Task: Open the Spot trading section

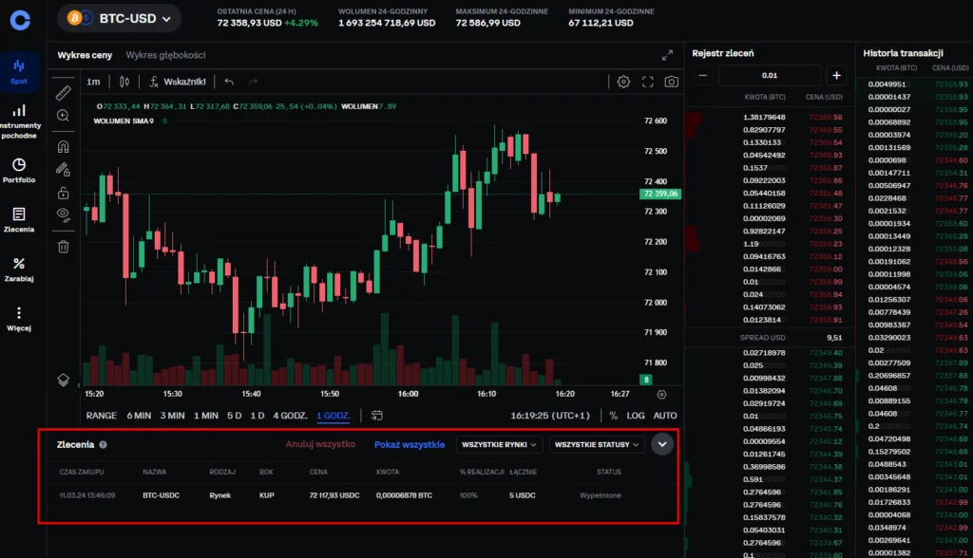Action: pos(19,72)
